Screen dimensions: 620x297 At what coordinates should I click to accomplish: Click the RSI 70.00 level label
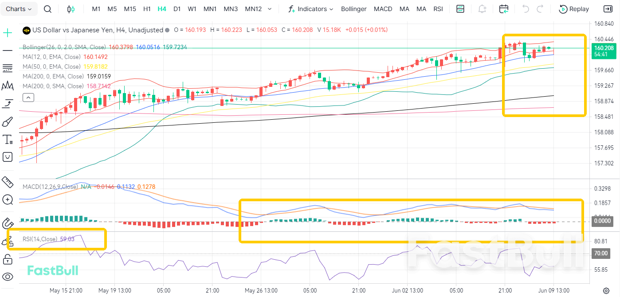coord(601,254)
